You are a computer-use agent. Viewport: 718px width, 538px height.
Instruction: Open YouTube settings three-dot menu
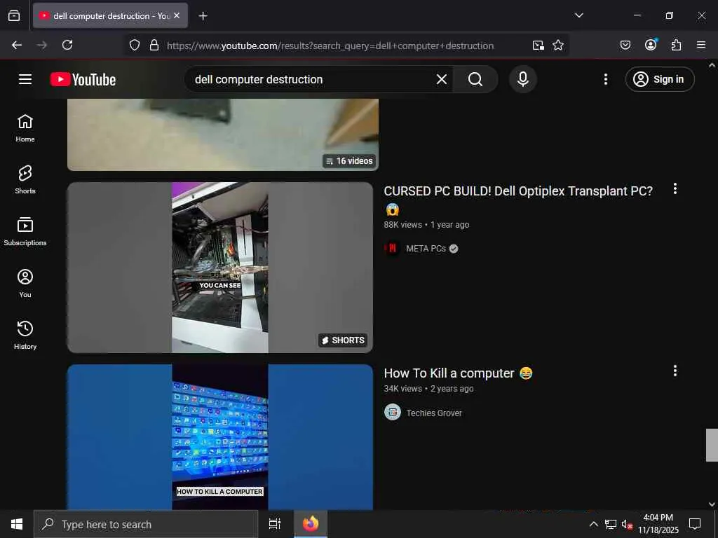pyautogui.click(x=605, y=79)
